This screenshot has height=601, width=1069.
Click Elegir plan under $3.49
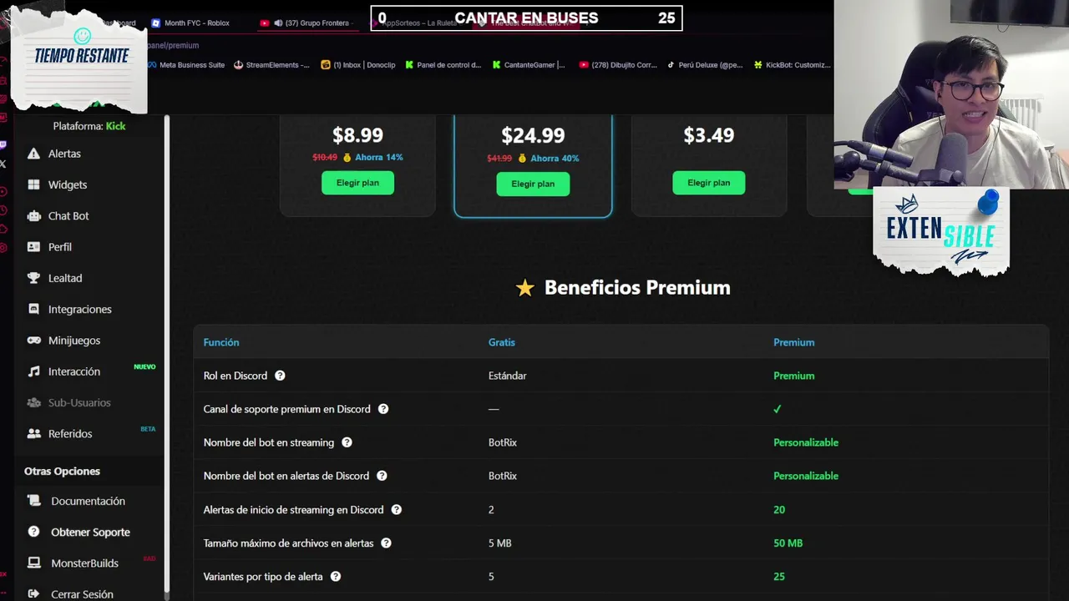coord(708,183)
